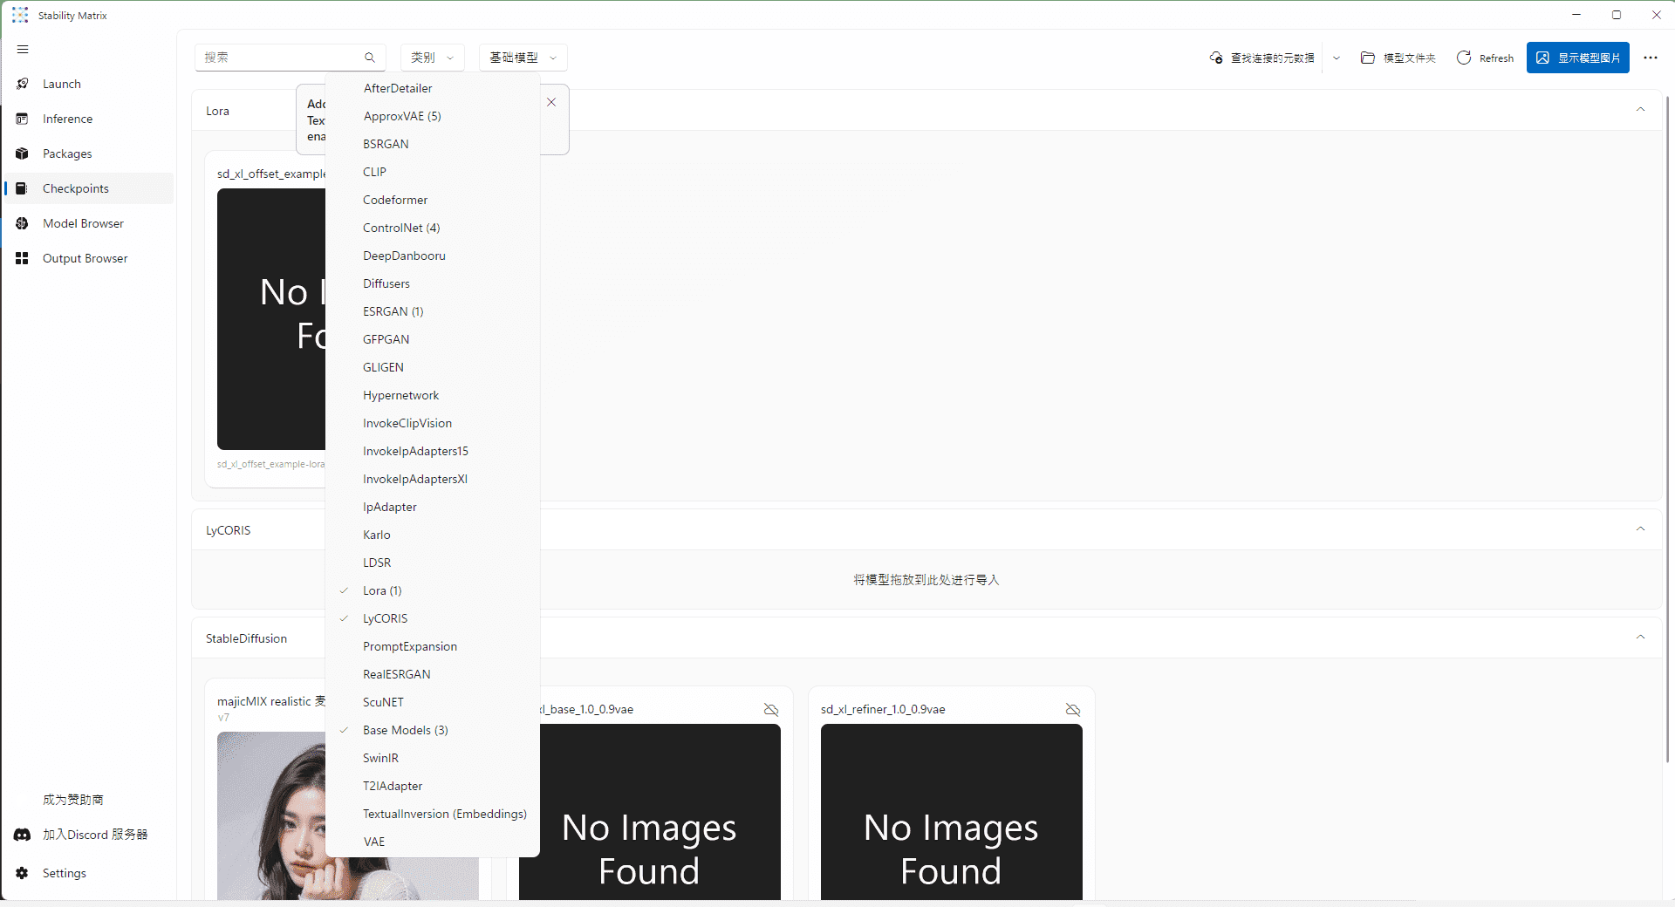Check the ESRGAN (1) category

tap(433, 311)
